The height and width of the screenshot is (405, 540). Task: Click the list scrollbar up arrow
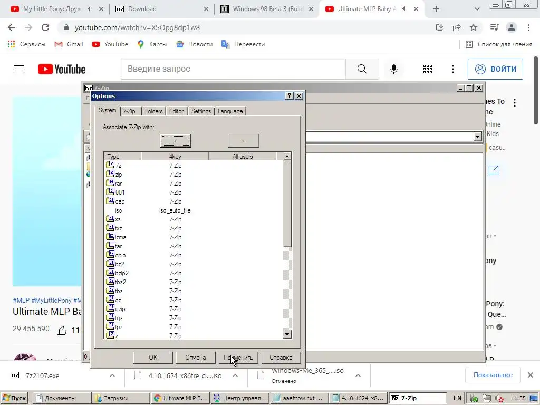pyautogui.click(x=287, y=156)
